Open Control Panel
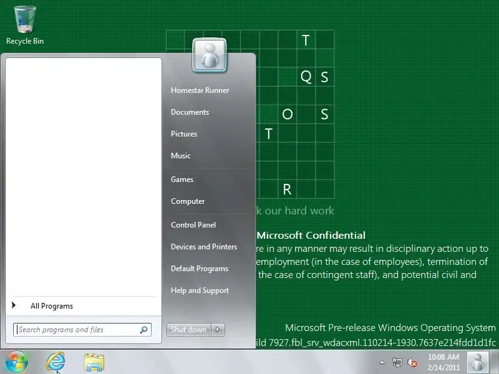 (193, 225)
